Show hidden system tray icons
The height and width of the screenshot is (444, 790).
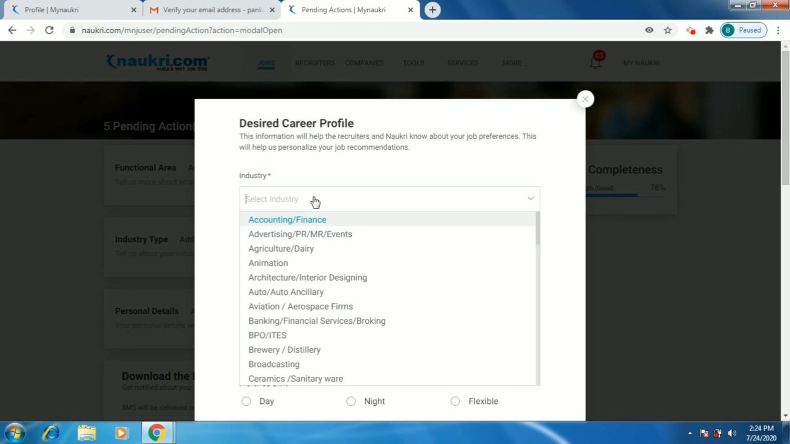tap(690, 433)
